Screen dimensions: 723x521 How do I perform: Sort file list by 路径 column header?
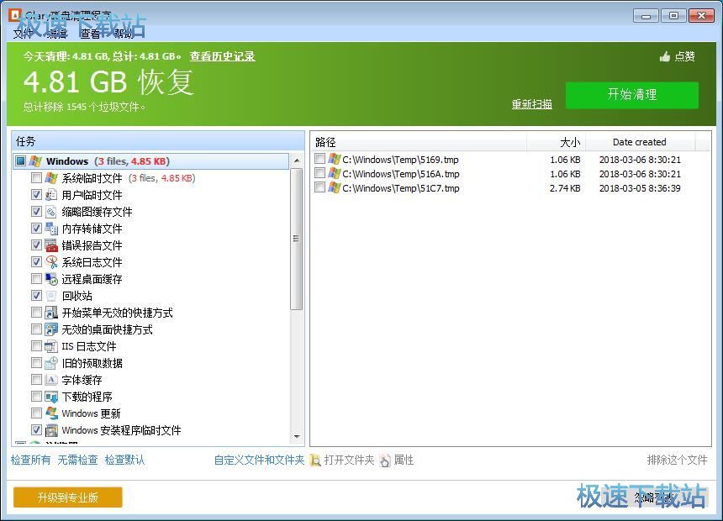[x=419, y=142]
